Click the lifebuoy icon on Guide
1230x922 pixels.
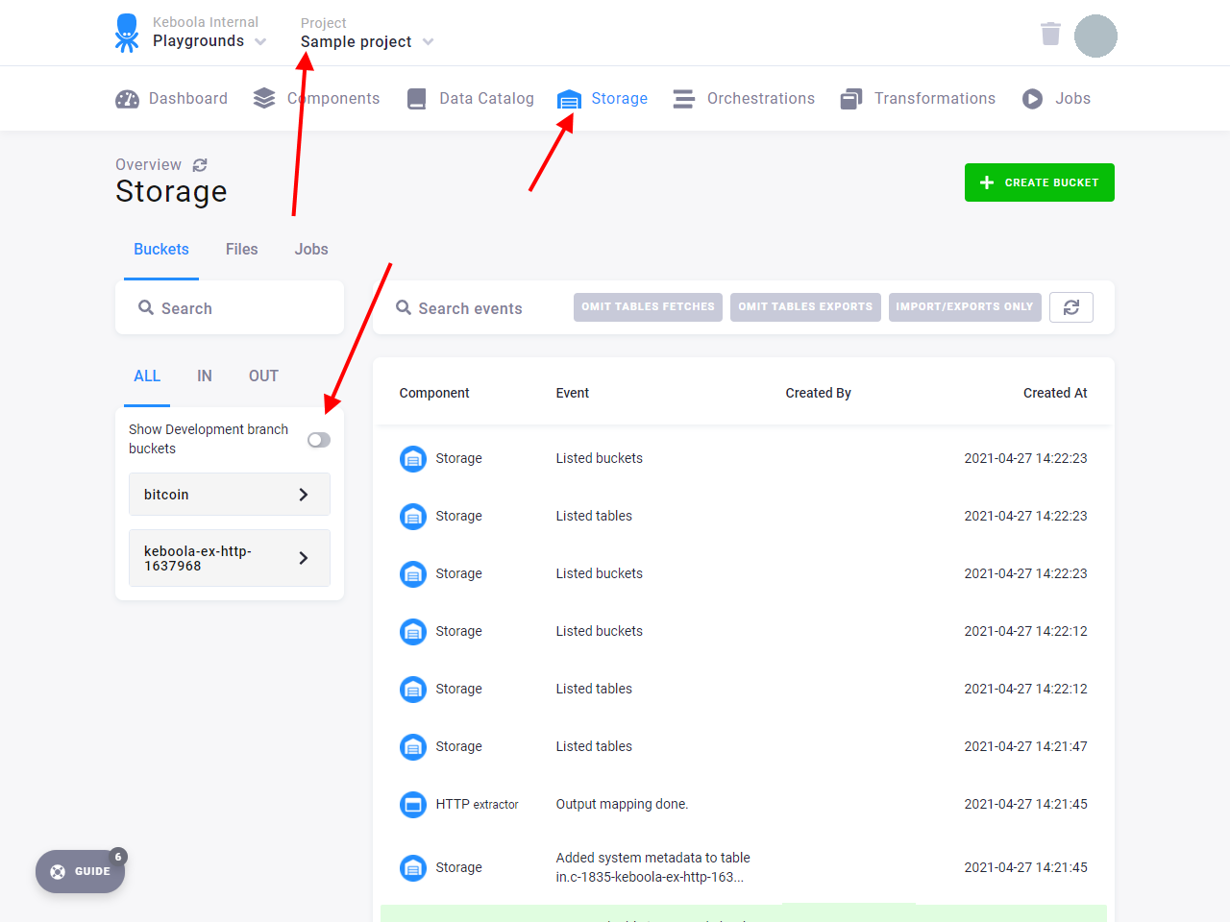[58, 872]
